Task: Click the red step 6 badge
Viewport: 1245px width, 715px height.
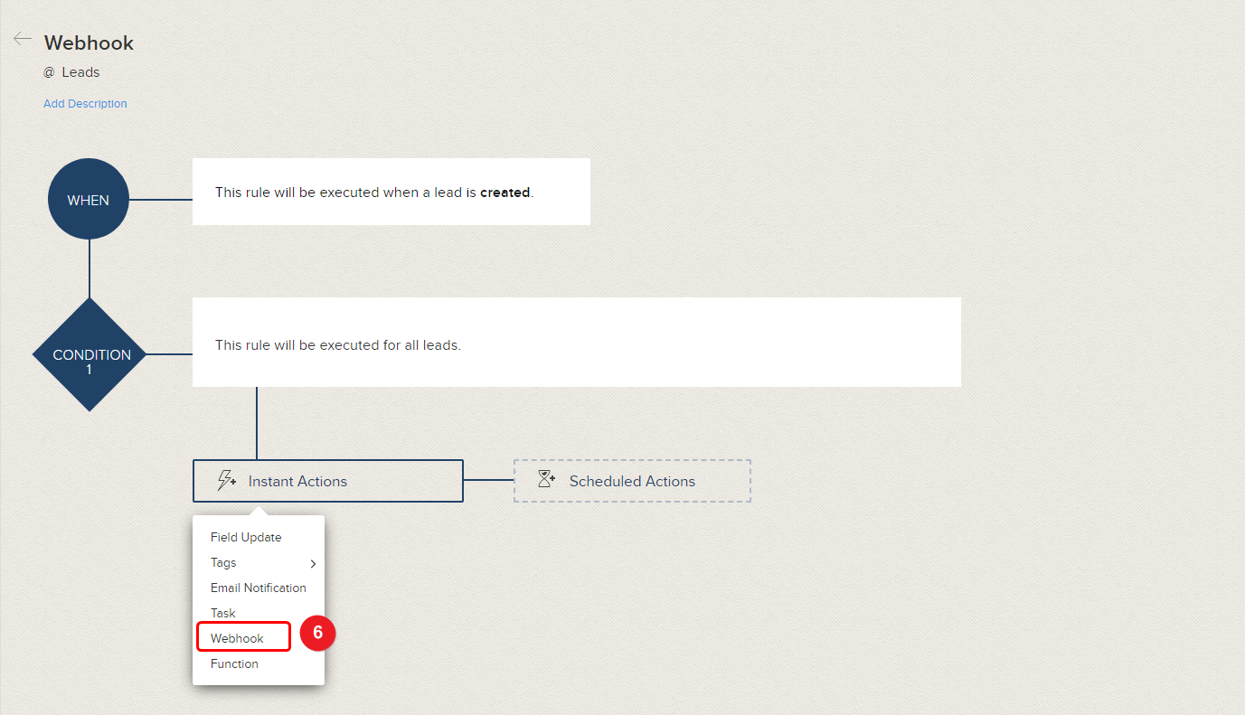Action: (x=317, y=634)
